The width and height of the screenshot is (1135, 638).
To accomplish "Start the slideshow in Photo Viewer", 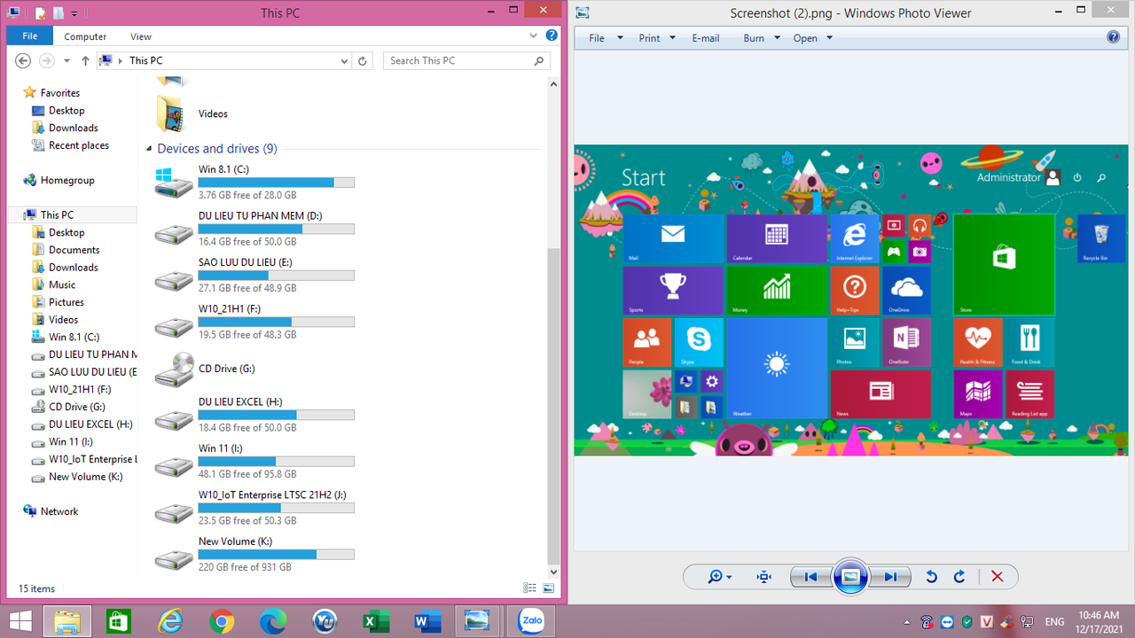I will 849,576.
